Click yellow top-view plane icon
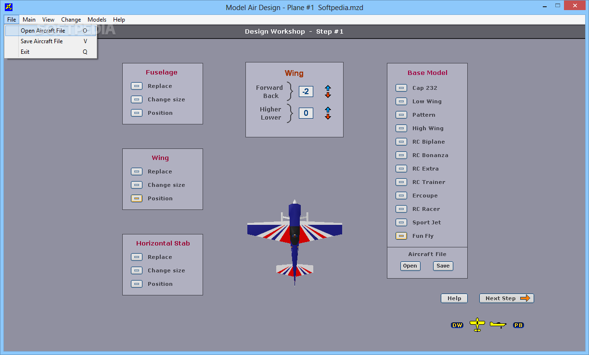This screenshot has height=355, width=589. 477,325
